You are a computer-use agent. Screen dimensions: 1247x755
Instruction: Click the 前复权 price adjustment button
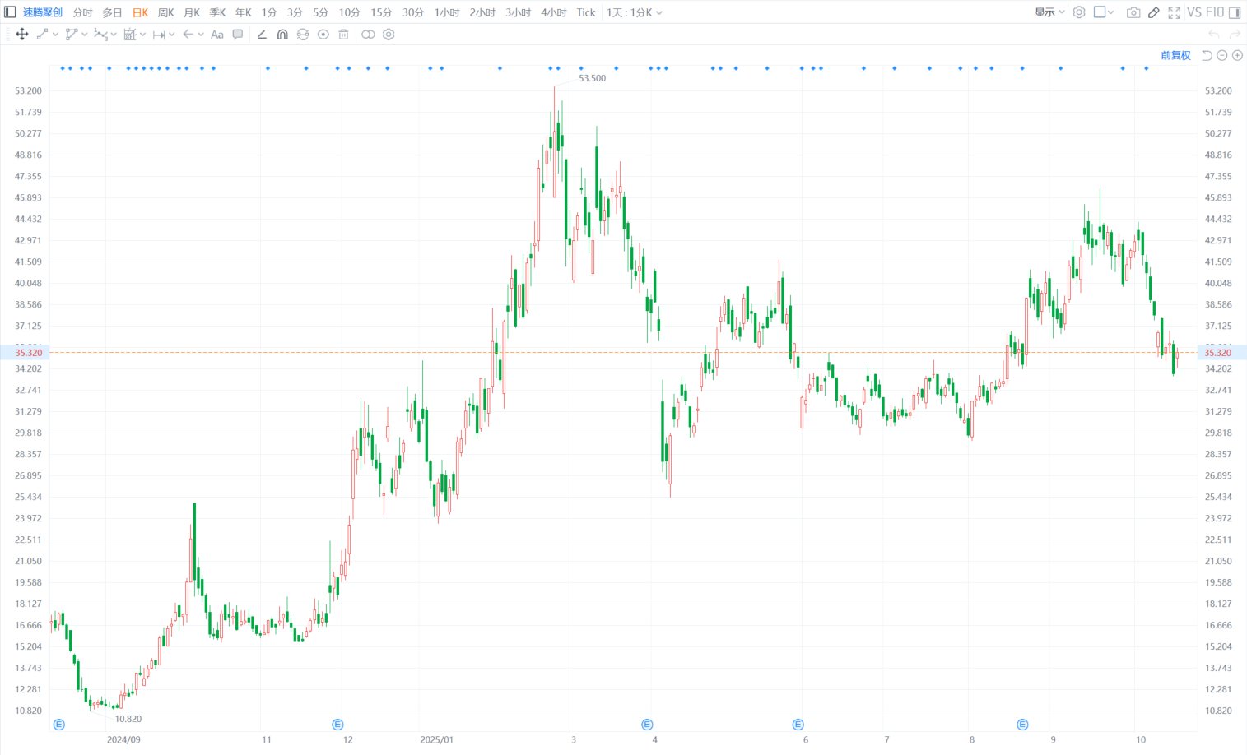[1175, 55]
